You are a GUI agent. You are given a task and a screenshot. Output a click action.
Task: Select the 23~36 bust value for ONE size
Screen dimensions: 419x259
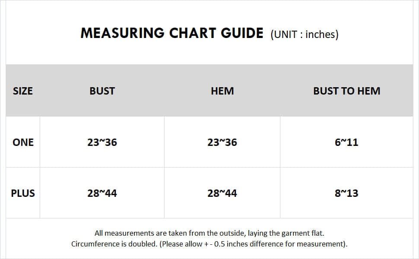point(102,142)
